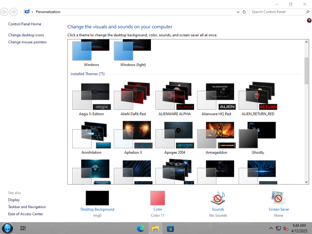Viewport: 312px width, 234px height.
Task: Click themes list scroll down arrow
Action: click(306, 182)
